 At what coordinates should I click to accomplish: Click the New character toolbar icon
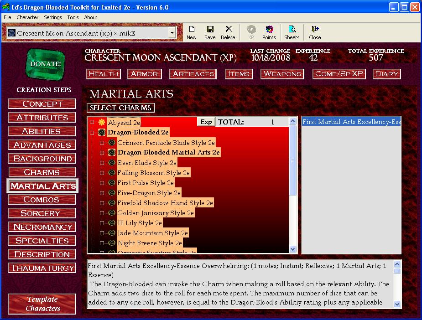(x=192, y=29)
